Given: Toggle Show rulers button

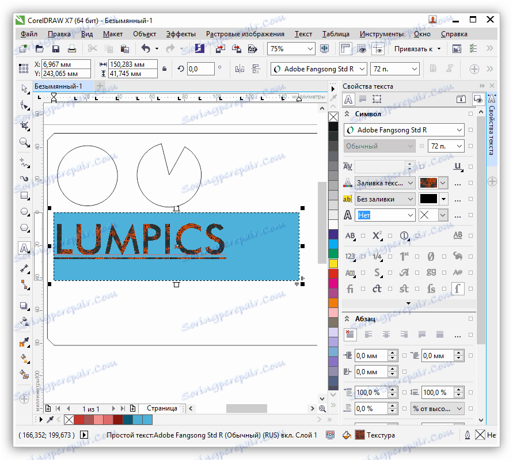Looking at the screenshot, I should 345,49.
